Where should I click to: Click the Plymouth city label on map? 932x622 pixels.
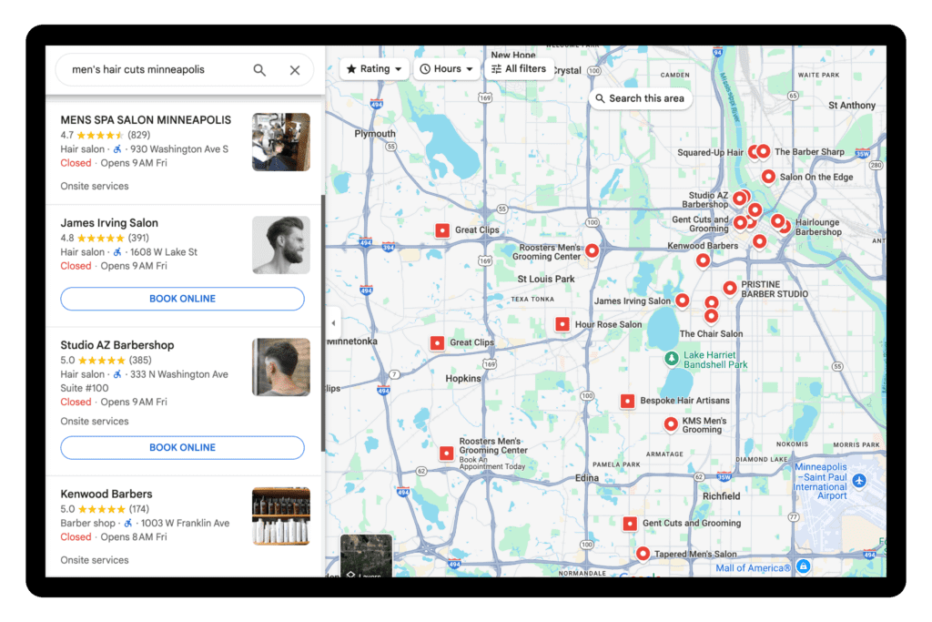(374, 134)
